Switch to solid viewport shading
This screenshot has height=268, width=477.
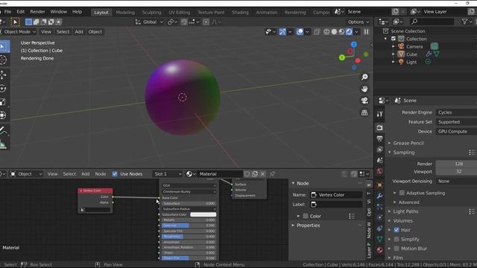point(334,31)
